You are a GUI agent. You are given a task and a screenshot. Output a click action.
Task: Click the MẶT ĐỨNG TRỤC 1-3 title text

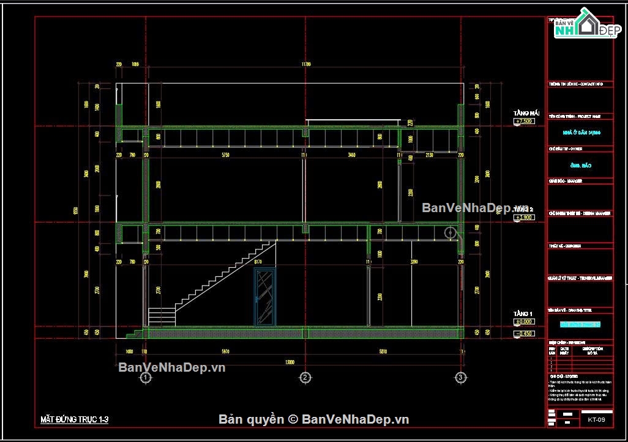click(x=75, y=419)
